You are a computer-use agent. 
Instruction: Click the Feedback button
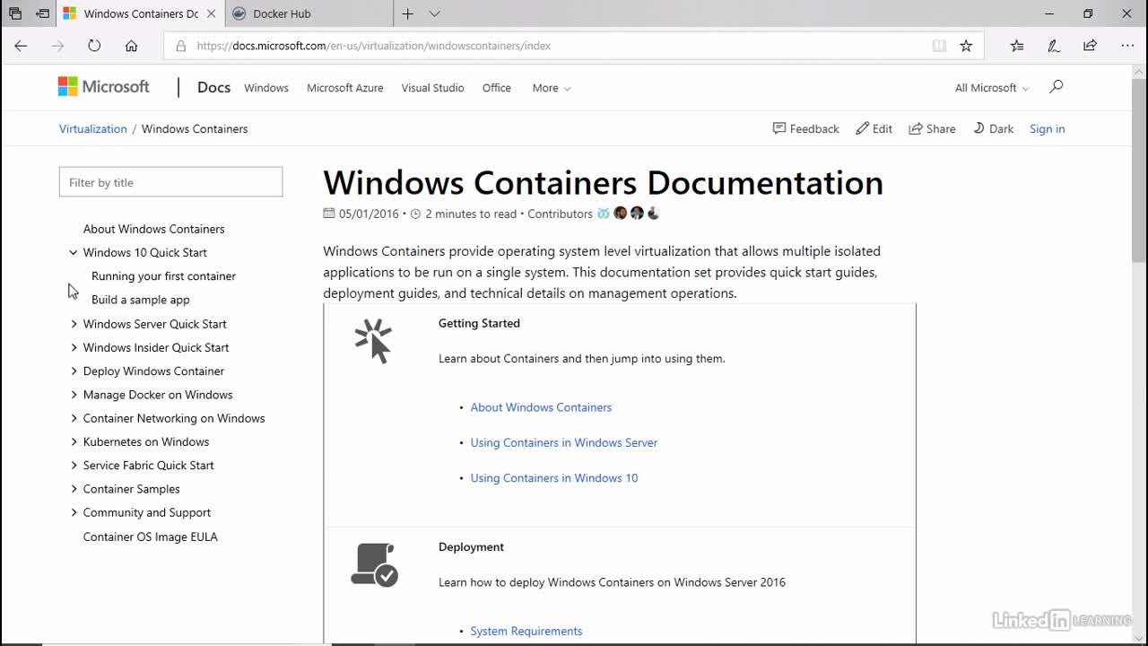tap(805, 129)
